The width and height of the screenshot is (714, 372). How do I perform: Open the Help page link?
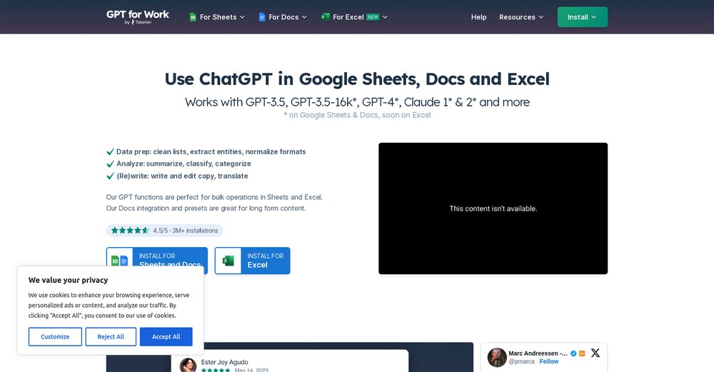pos(478,17)
